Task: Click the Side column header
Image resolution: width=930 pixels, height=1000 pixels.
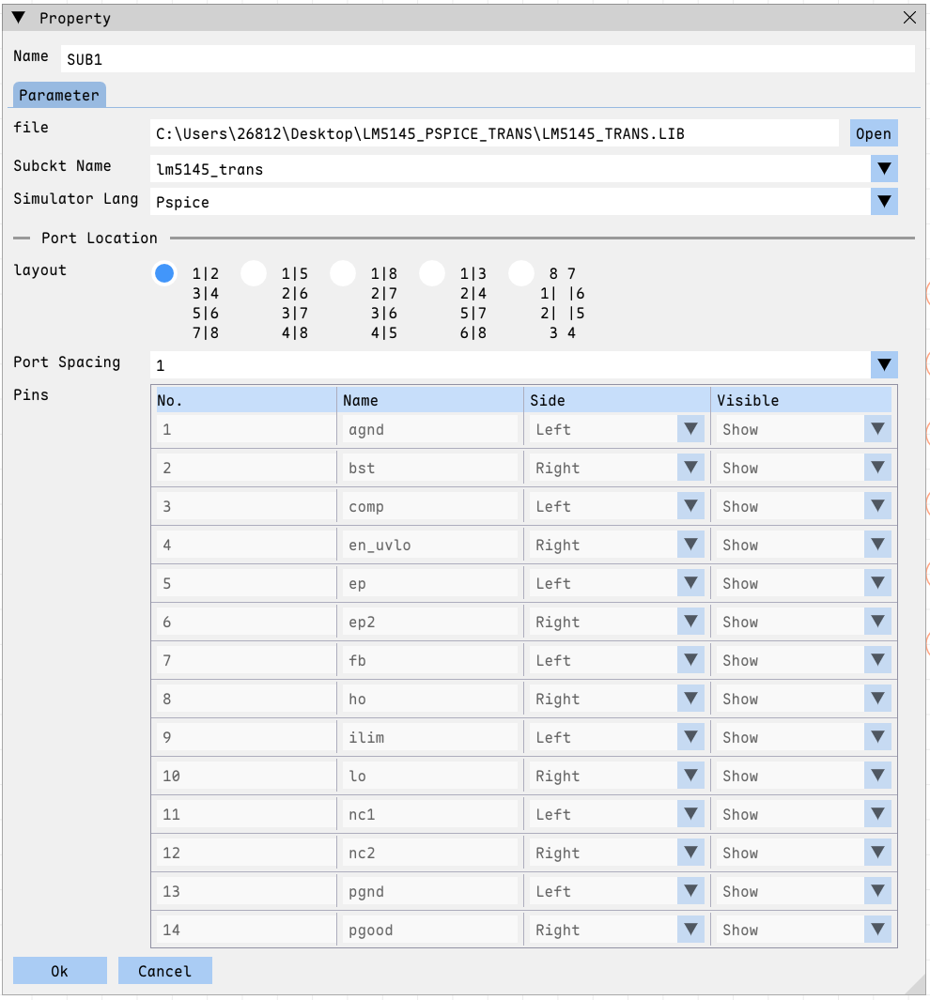Action: click(x=617, y=400)
